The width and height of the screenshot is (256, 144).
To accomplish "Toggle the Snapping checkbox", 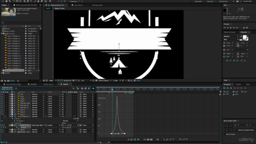I will [x=69, y=1].
